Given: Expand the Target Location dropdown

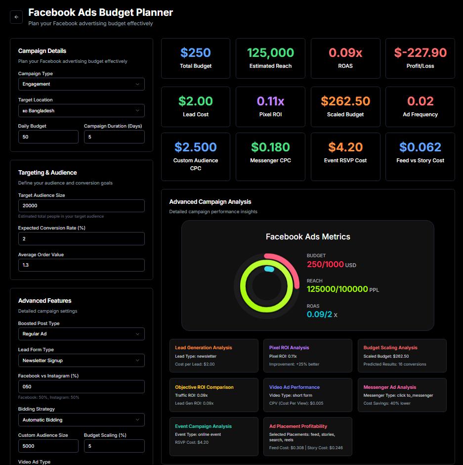Looking at the screenshot, I should click(x=81, y=111).
